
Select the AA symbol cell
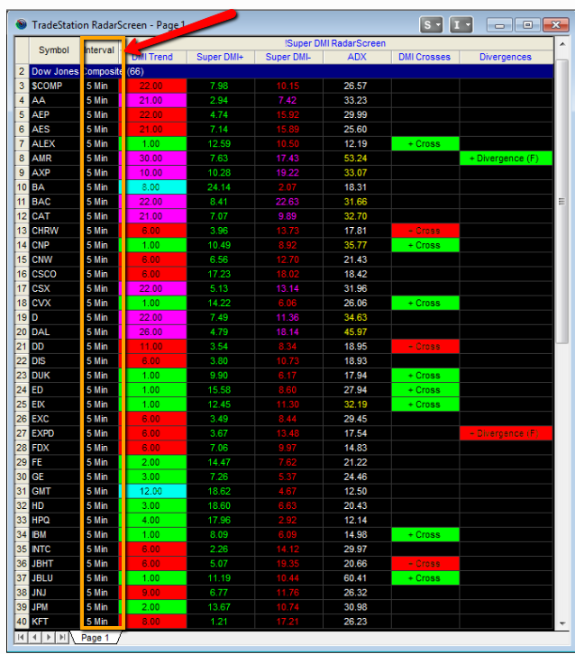54,100
